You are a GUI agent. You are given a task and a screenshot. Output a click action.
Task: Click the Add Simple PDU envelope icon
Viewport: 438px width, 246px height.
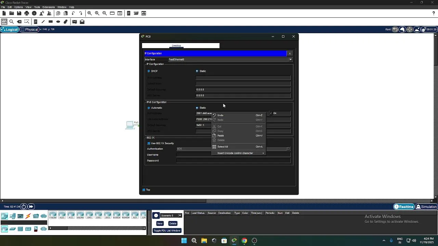coord(75,22)
